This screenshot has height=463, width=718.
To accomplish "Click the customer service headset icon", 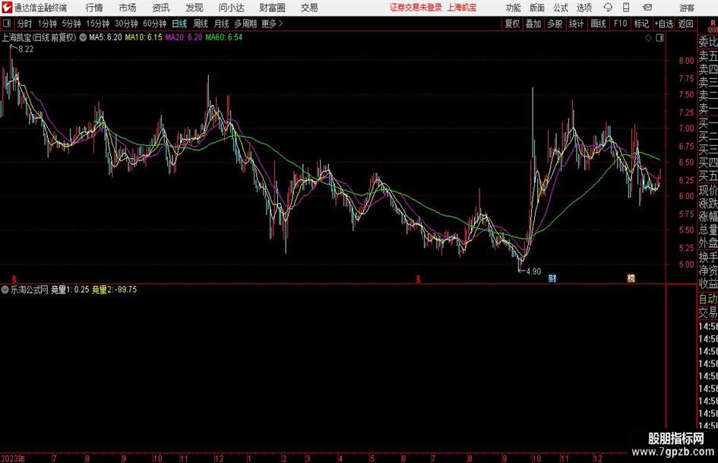I will coord(608,8).
